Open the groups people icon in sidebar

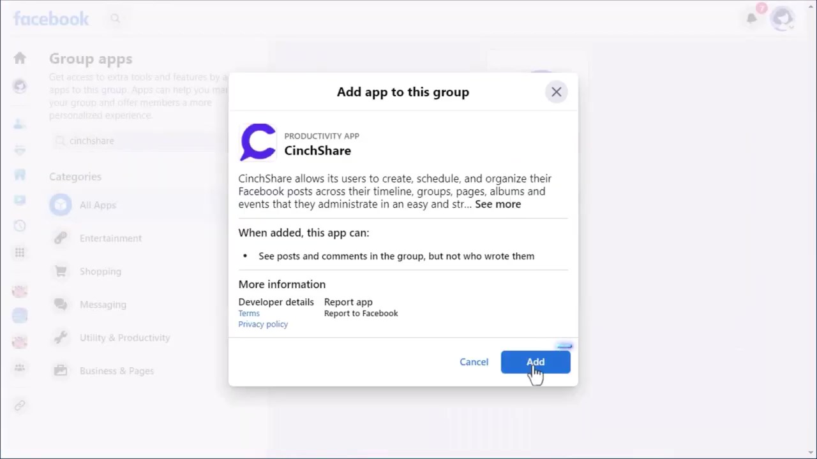tap(20, 367)
